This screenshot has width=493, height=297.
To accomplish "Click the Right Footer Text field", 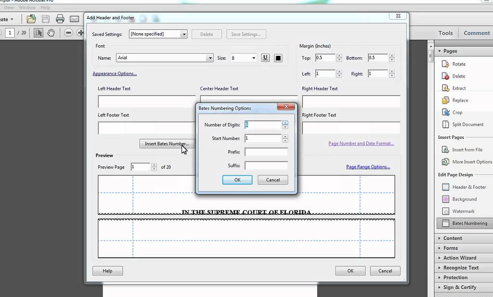I will 351,128.
